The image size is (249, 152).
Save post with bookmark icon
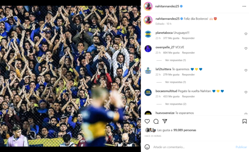pyautogui.click(x=245, y=121)
